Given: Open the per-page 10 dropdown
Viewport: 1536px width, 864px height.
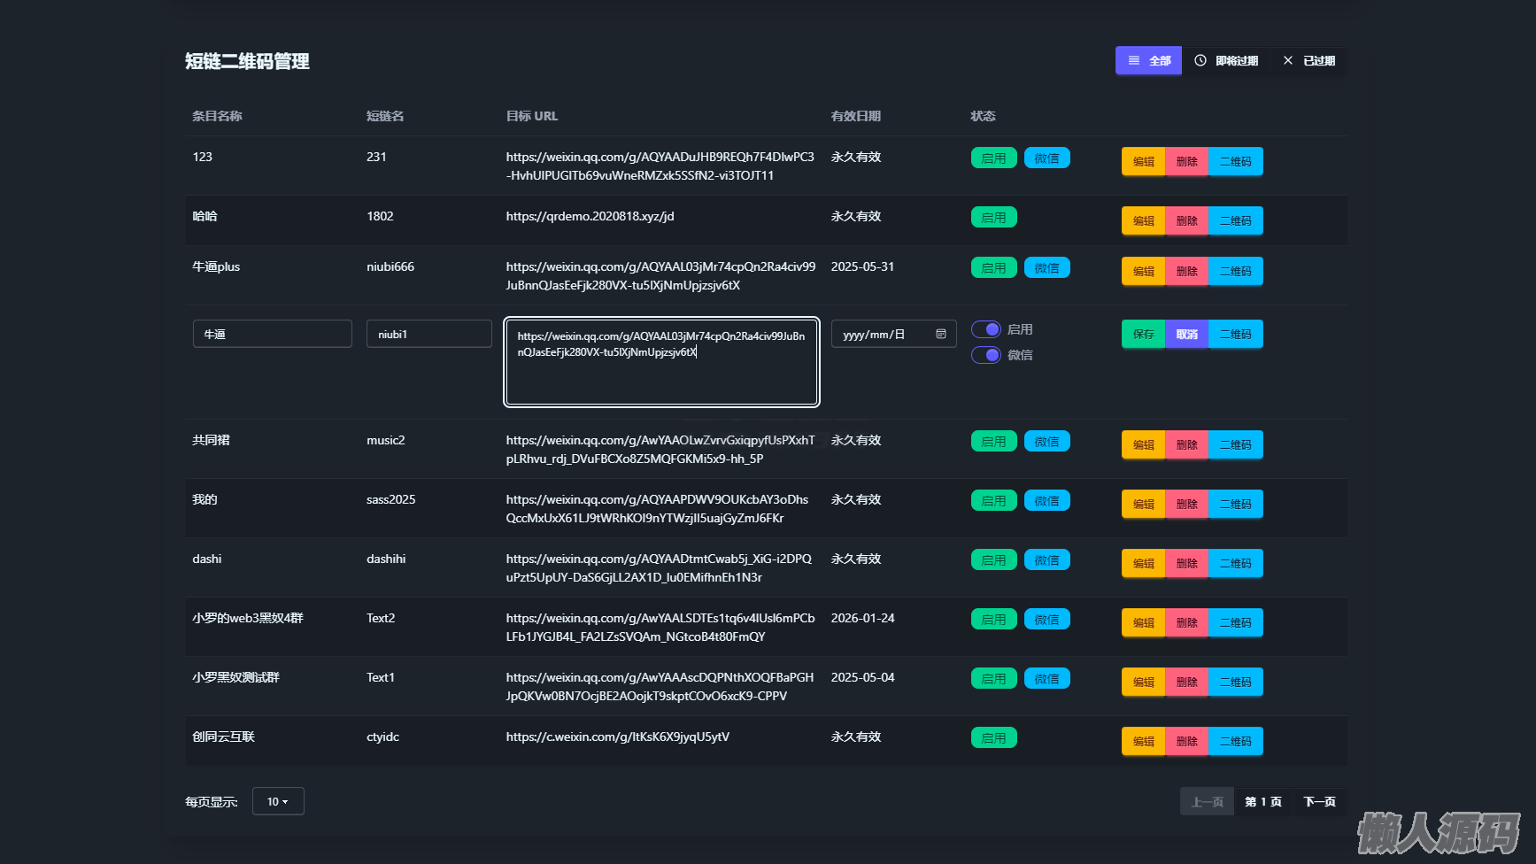Looking at the screenshot, I should (278, 801).
